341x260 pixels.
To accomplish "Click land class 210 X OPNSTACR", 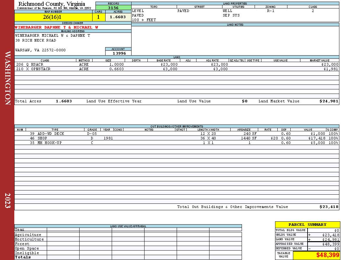I will (x=33, y=69).
